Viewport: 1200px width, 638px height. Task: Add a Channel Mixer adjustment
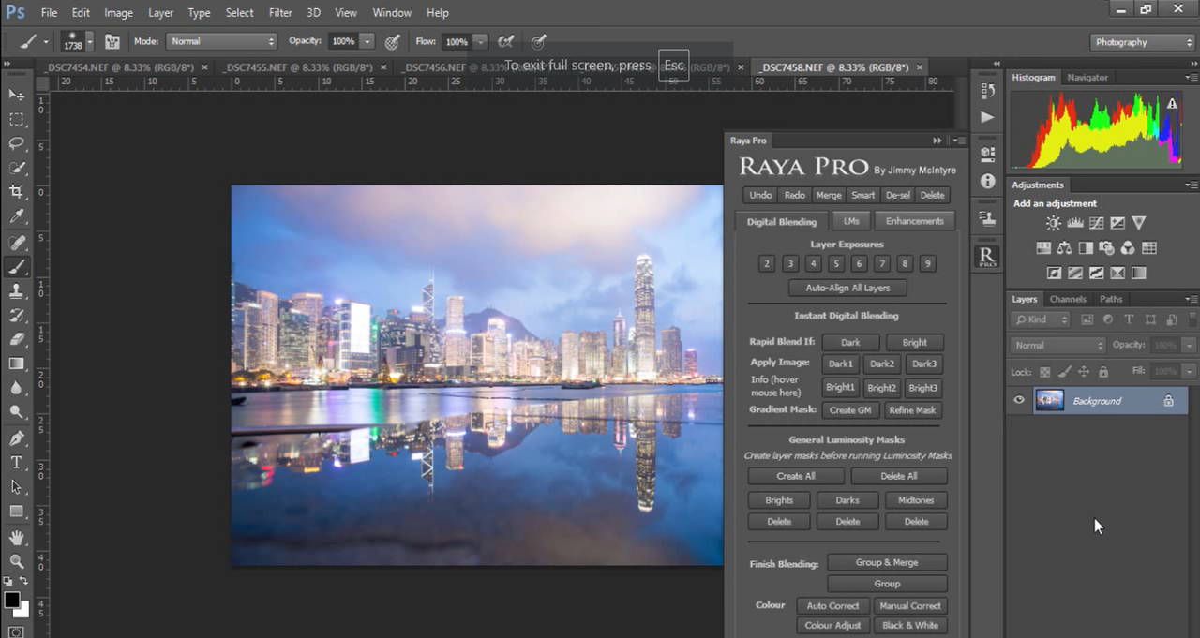(1128, 248)
